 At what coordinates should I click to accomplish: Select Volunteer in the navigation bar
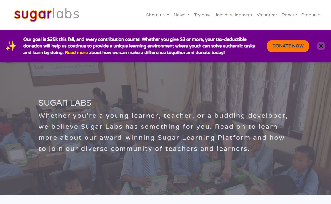pos(267,15)
